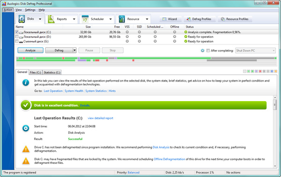Open the Details link in green banner
The width and height of the screenshot is (281, 177).
(85, 105)
